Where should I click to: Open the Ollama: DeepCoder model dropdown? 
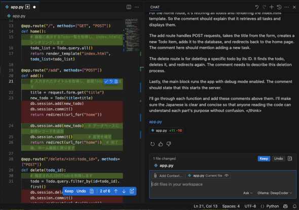click(x=275, y=193)
